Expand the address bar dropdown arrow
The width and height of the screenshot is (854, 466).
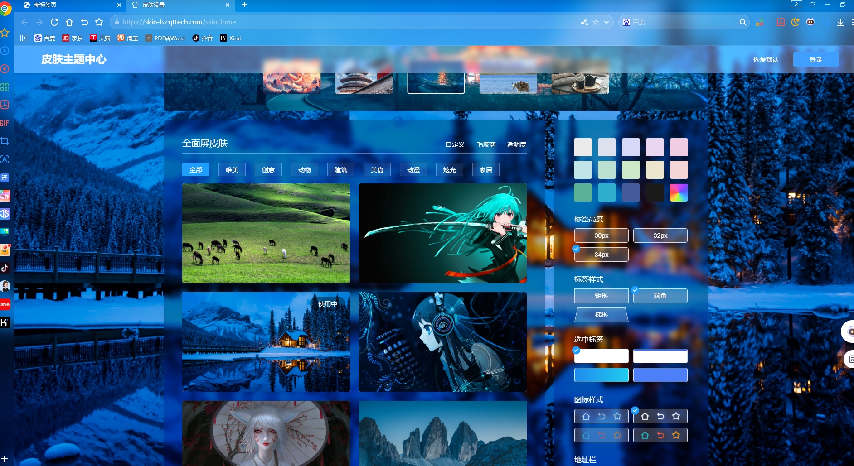pyautogui.click(x=607, y=22)
